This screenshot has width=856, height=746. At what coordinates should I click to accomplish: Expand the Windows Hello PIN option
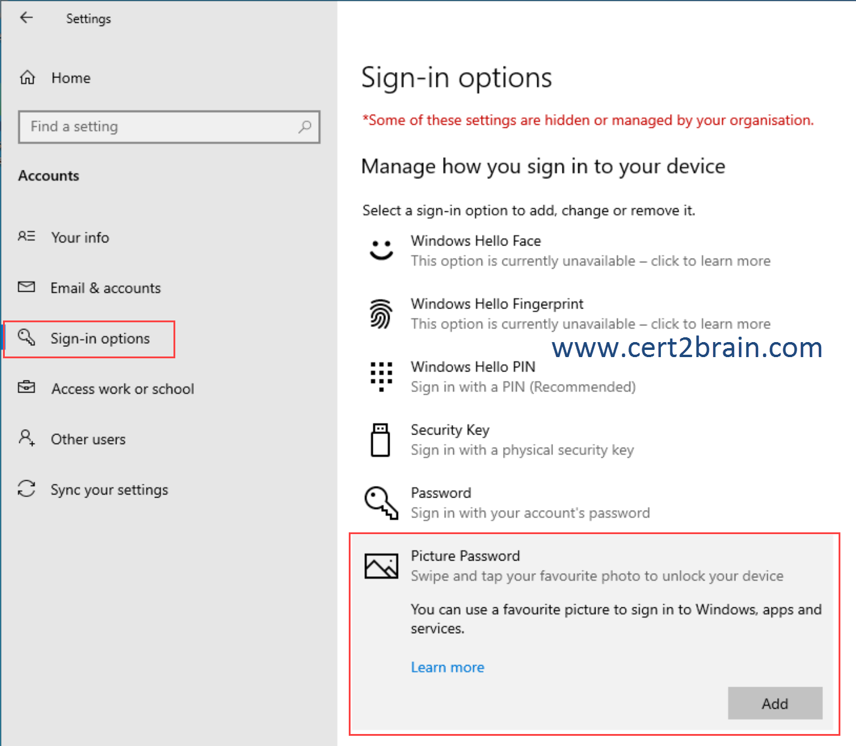click(x=594, y=377)
